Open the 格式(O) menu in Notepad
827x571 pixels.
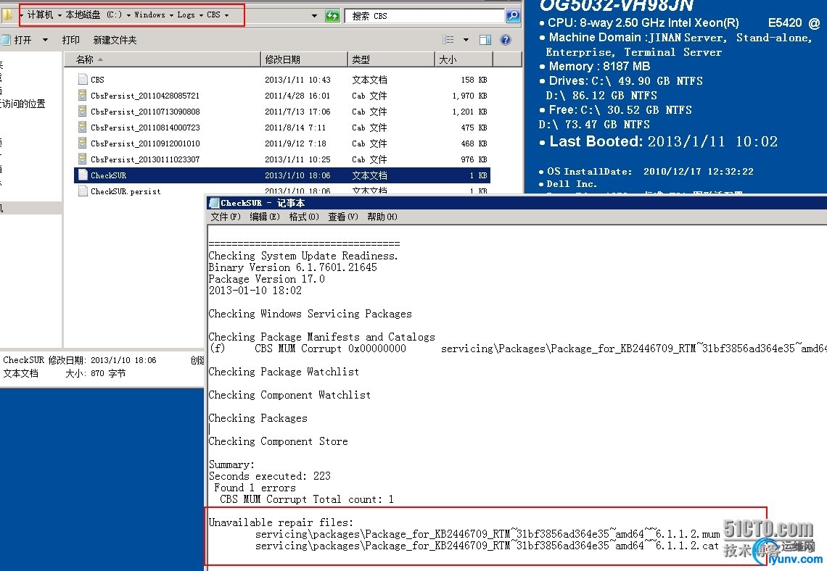click(304, 217)
